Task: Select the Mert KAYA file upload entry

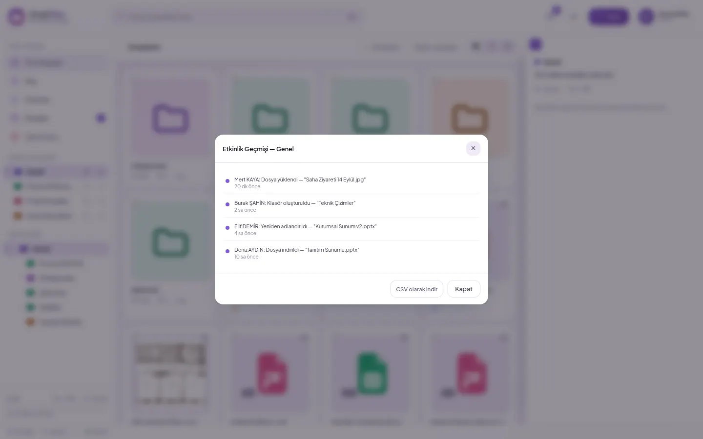Action: coord(351,182)
